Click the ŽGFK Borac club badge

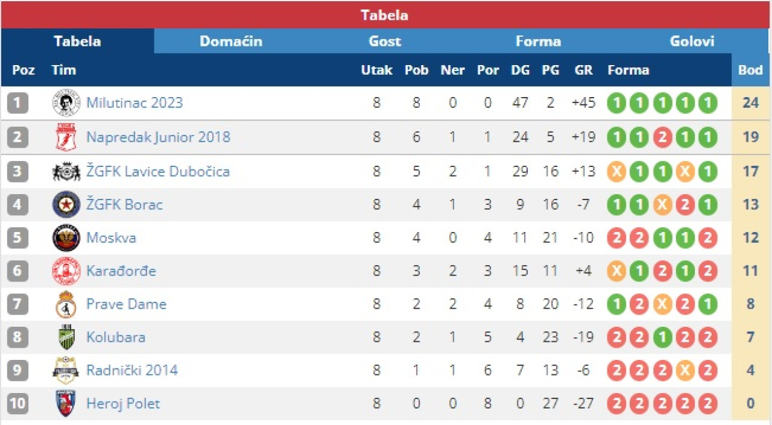coord(66,204)
